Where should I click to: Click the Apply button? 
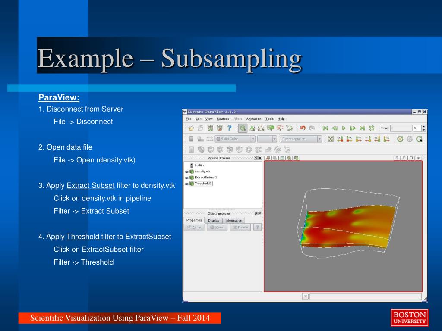(194, 227)
